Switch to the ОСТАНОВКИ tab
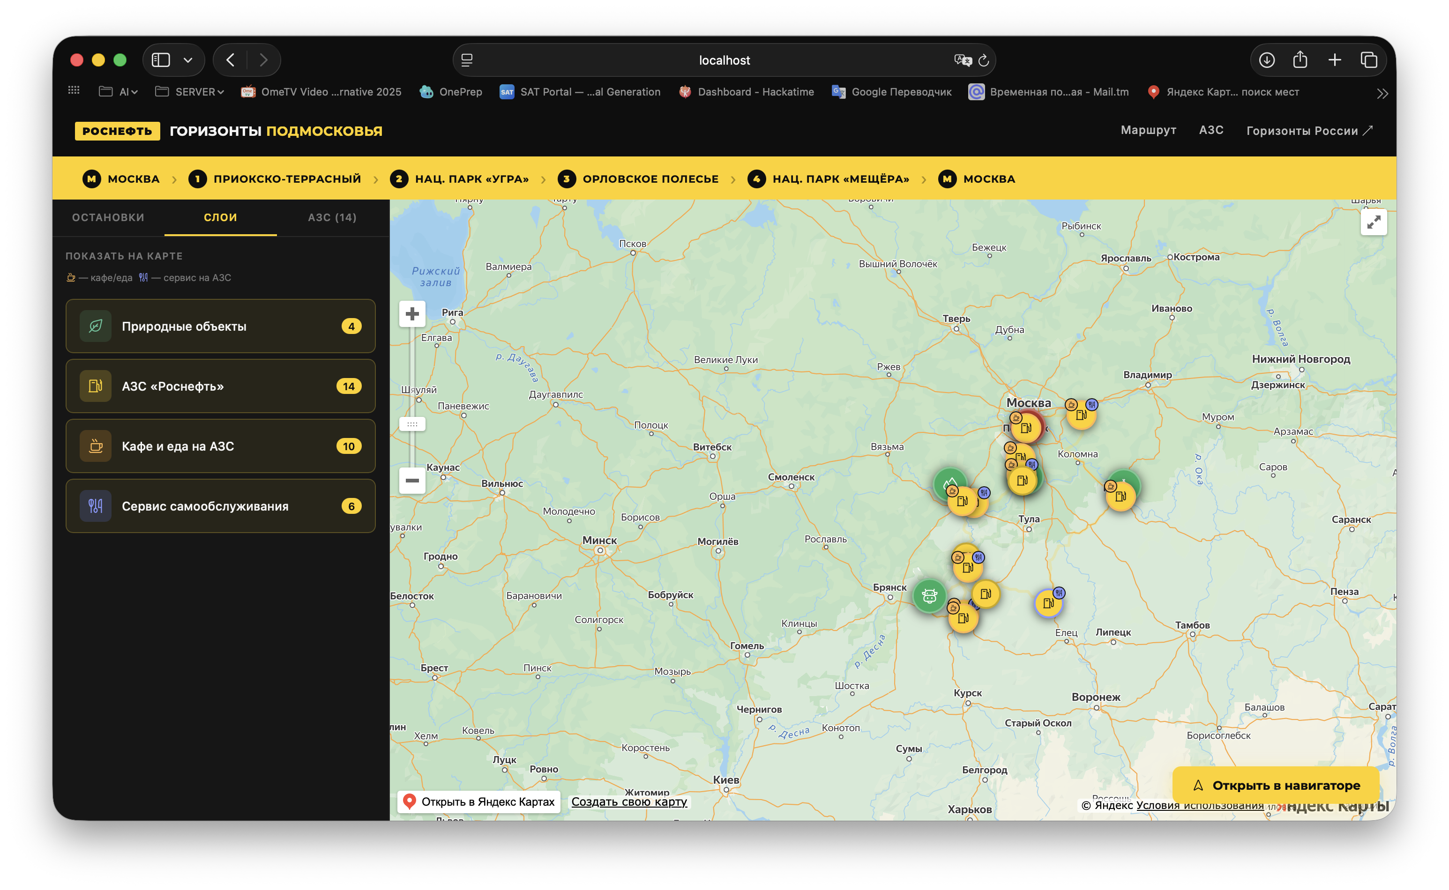This screenshot has height=890, width=1449. tap(108, 217)
